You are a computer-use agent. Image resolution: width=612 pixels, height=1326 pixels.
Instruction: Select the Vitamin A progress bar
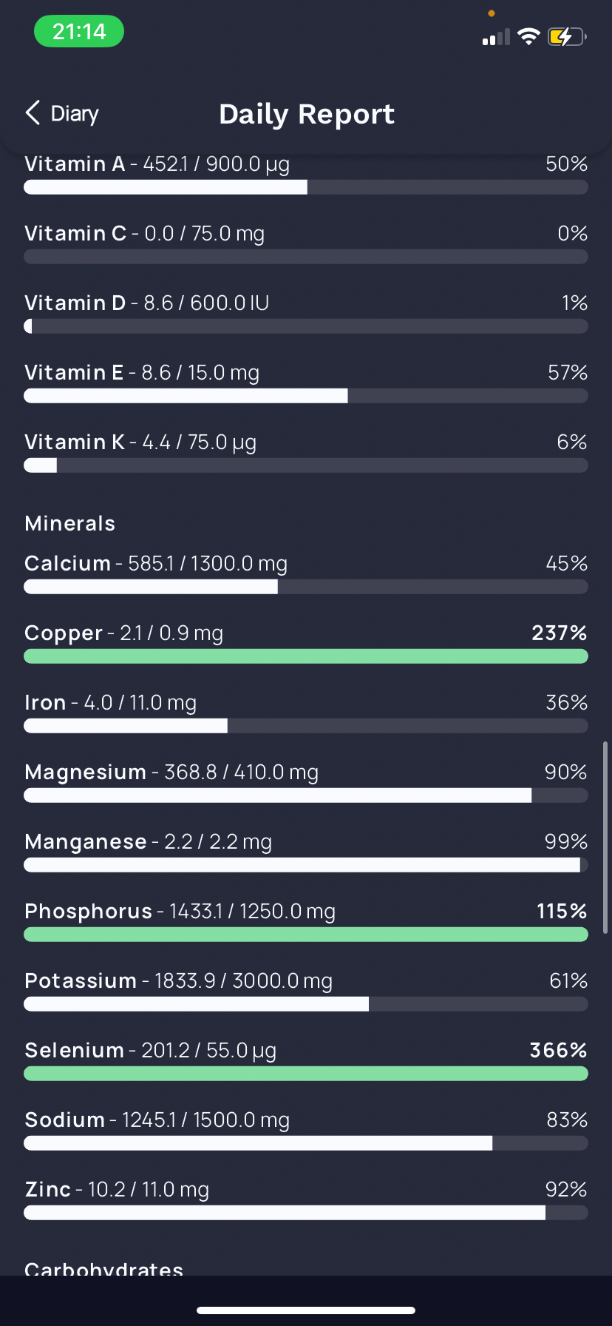pyautogui.click(x=306, y=187)
